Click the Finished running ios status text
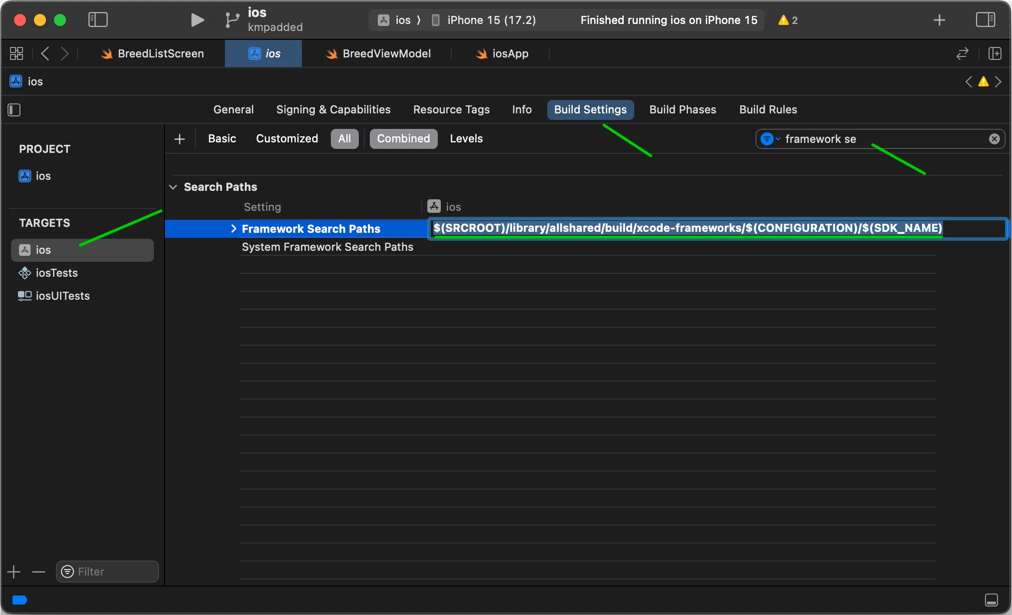The width and height of the screenshot is (1012, 615). [669, 20]
